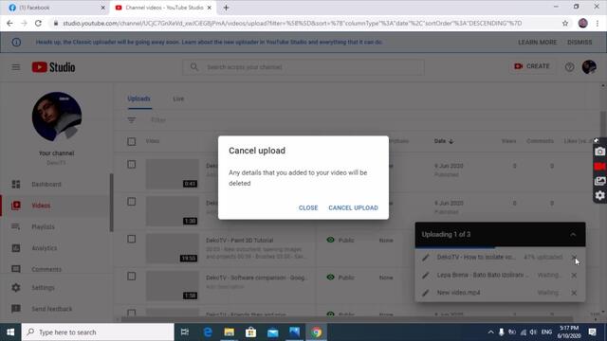Click the Settings gear icon in sidebar

click(x=16, y=288)
